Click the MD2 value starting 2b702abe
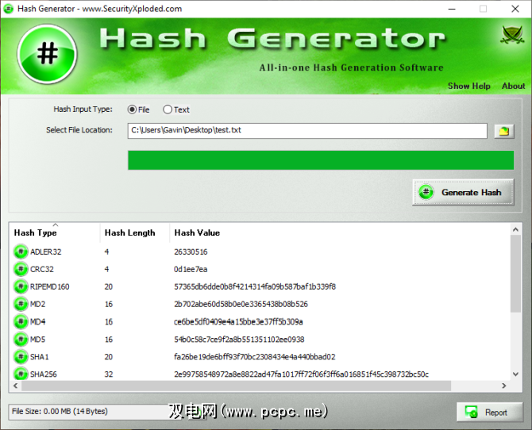Screen dimensions: 532x430 click(241, 304)
